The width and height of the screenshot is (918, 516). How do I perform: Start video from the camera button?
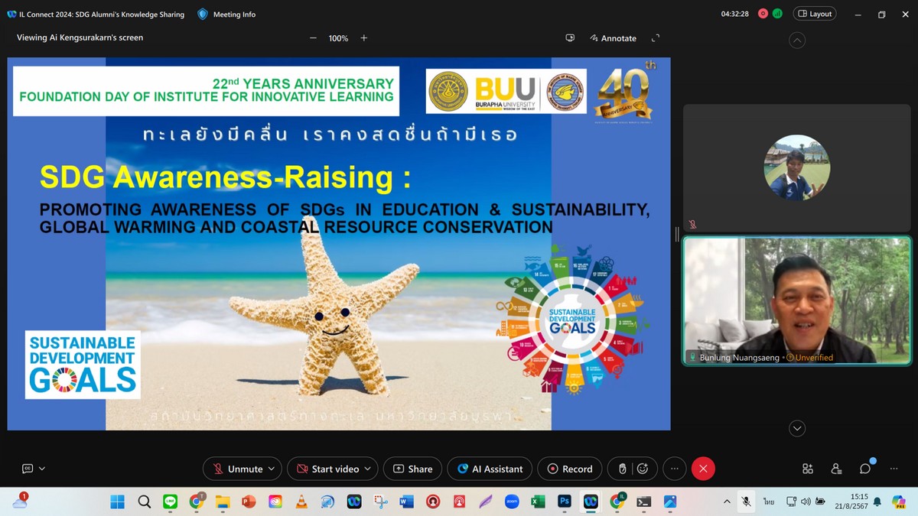pos(327,469)
